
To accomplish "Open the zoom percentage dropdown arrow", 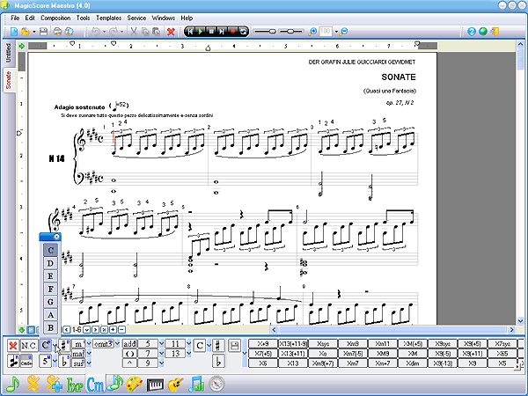I will point(336,32).
